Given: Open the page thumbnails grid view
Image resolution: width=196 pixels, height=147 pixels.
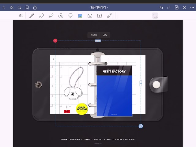Looking at the screenshot, I should (x=12, y=7).
